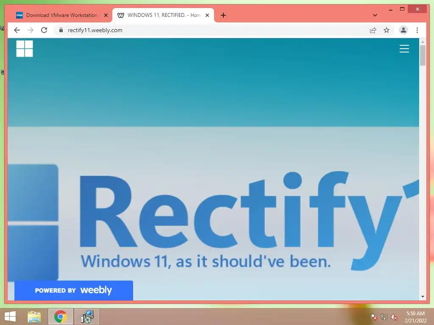The image size is (434, 325).
Task: Open File Explorer from the taskbar
Action: click(x=34, y=317)
